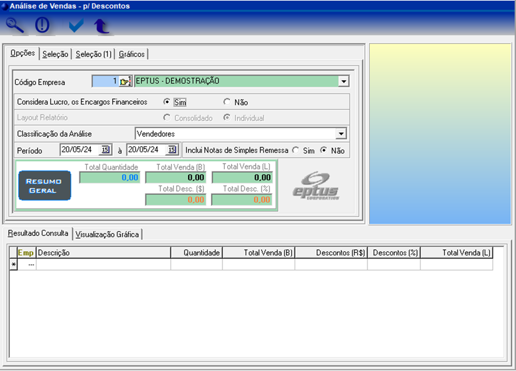Open the Seleção (1) tab
This screenshot has height=371, width=516.
click(93, 54)
